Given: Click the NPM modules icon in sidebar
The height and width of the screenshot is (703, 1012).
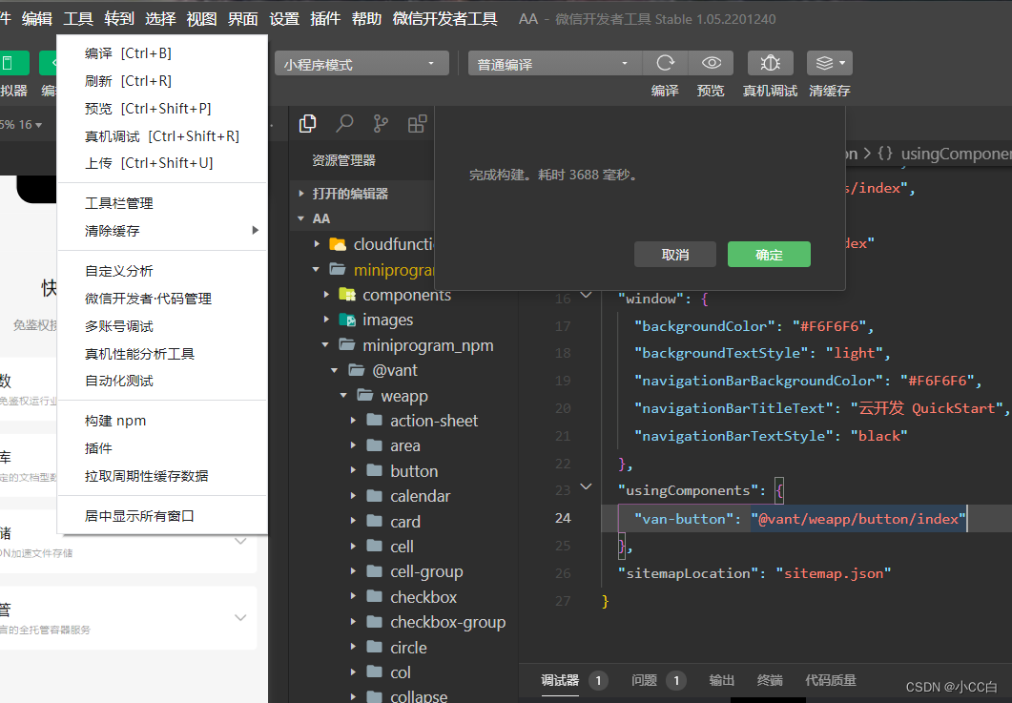Looking at the screenshot, I should tap(416, 123).
